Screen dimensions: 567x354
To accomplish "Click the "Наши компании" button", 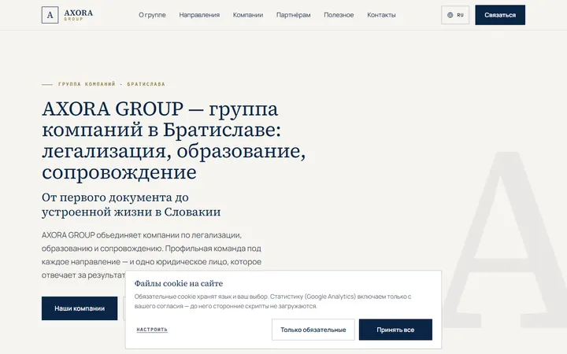I will 80,308.
